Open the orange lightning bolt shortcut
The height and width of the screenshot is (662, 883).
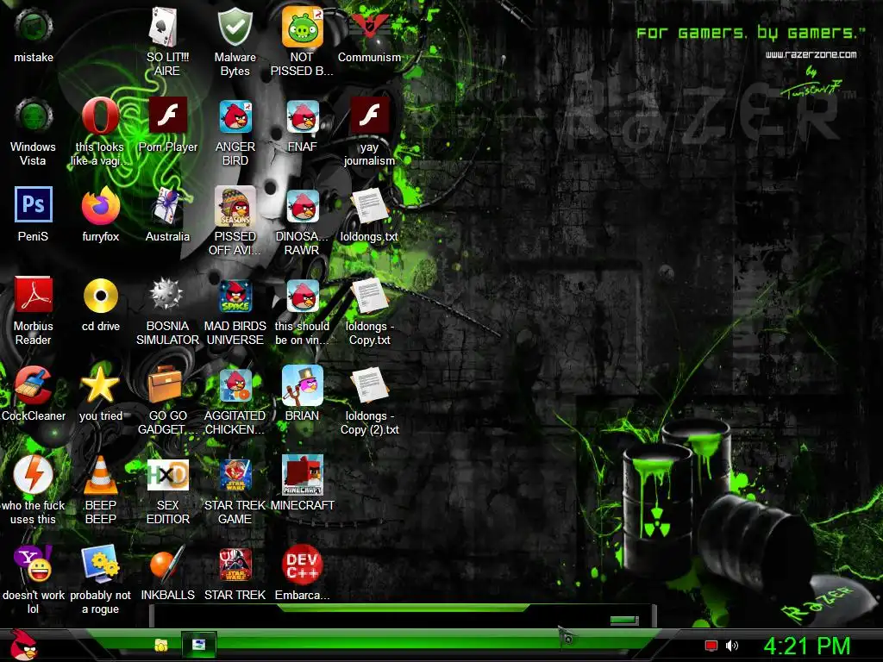click(x=34, y=490)
